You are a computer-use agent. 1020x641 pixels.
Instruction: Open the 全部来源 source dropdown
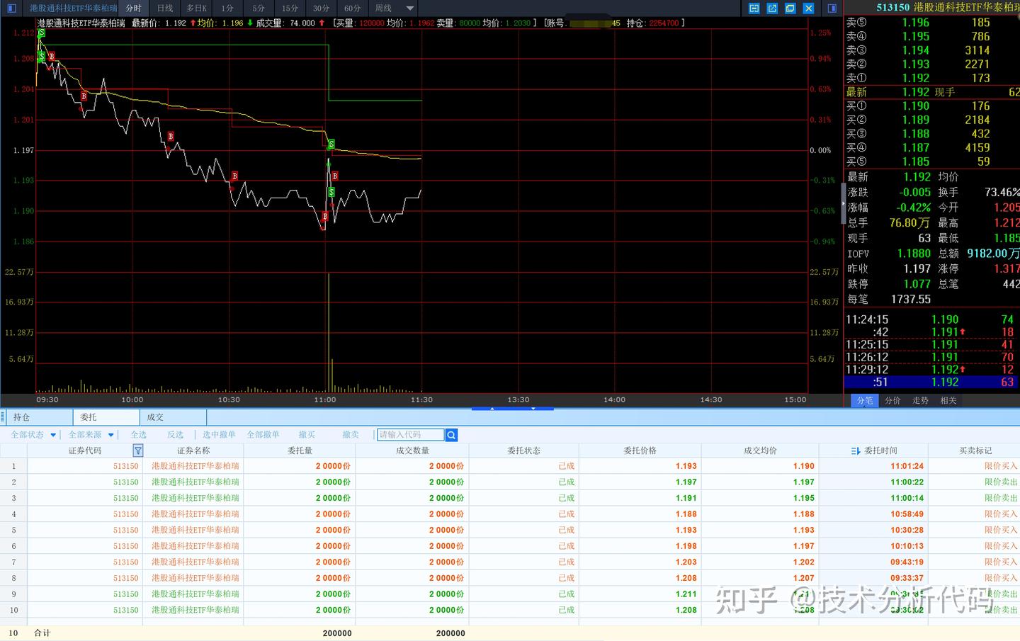point(91,435)
